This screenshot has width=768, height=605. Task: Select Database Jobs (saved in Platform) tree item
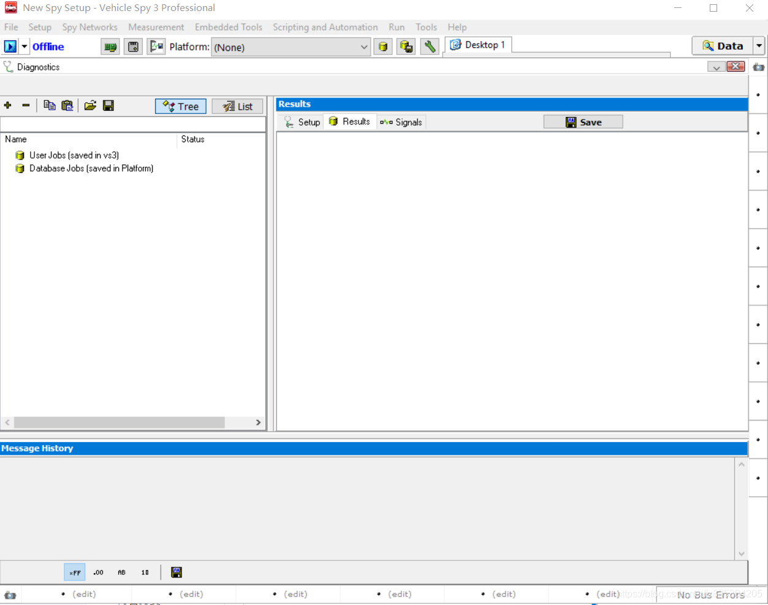click(91, 168)
